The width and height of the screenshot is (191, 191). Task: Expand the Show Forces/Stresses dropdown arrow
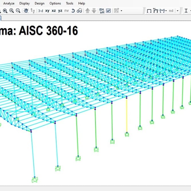(166, 11)
